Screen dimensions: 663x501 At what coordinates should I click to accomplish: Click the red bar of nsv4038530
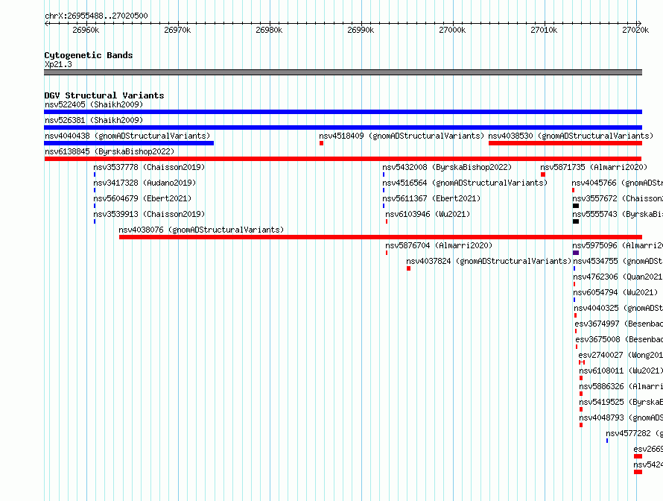coord(565,143)
